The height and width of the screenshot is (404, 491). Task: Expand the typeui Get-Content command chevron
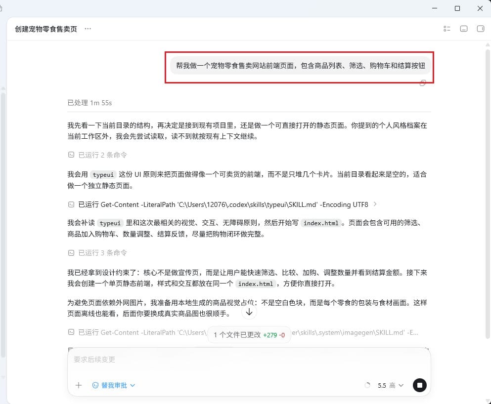coord(375,204)
